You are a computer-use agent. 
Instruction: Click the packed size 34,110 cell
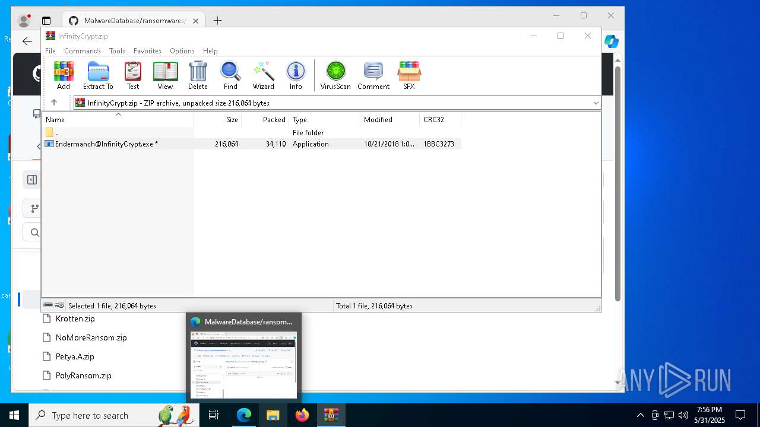coord(275,144)
